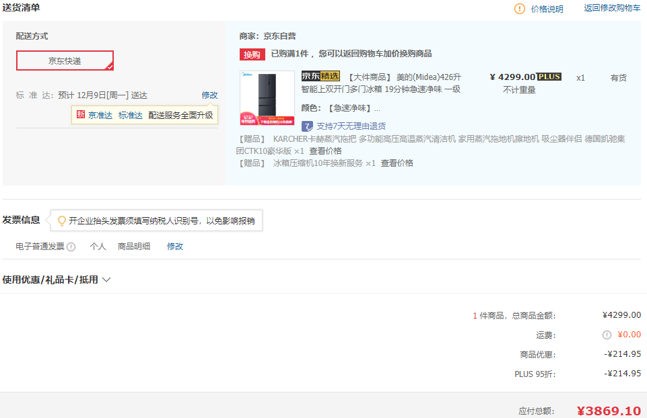Click the 商家:京东自营 merchant label
The image size is (647, 418).
[x=267, y=36]
